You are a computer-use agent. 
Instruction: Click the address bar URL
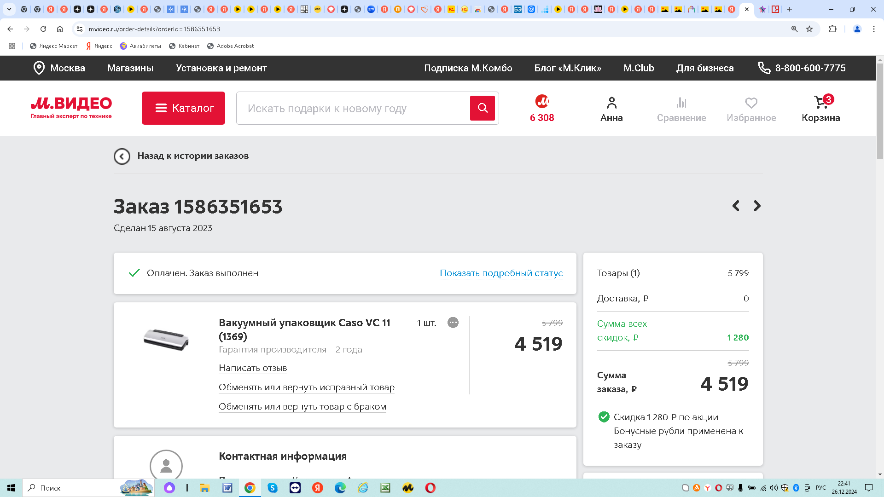(154, 29)
